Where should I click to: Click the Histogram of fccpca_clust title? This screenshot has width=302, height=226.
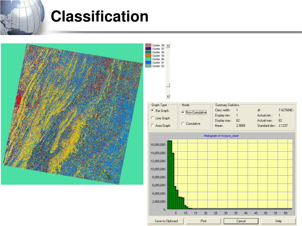coord(221,136)
